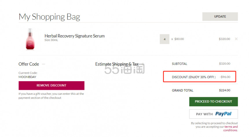Click the UPDATE button
Viewport: 249px width, 137px height.
220,16
